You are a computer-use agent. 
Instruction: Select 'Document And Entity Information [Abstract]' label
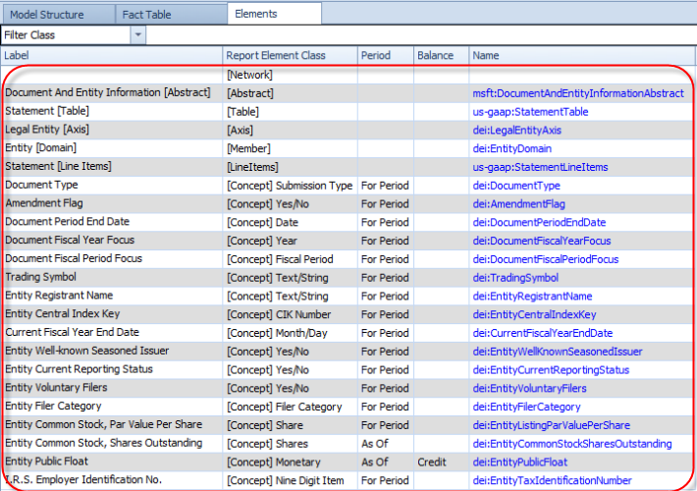tap(108, 92)
